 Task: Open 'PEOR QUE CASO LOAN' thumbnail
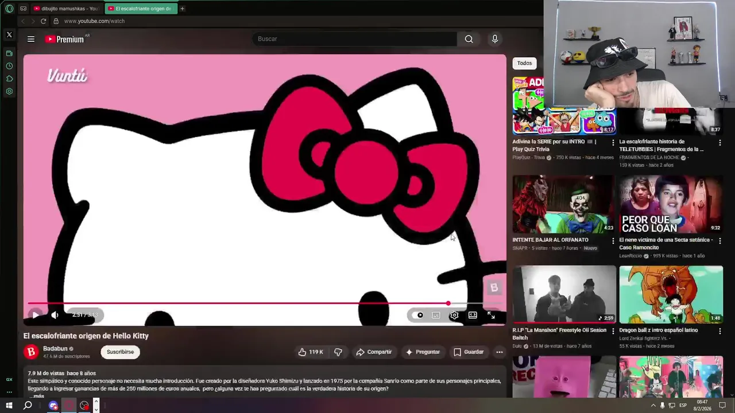click(671, 204)
